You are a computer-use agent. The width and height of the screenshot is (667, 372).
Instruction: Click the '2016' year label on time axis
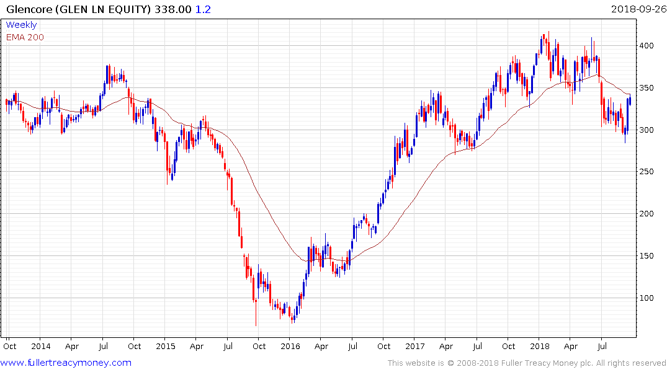(290, 347)
